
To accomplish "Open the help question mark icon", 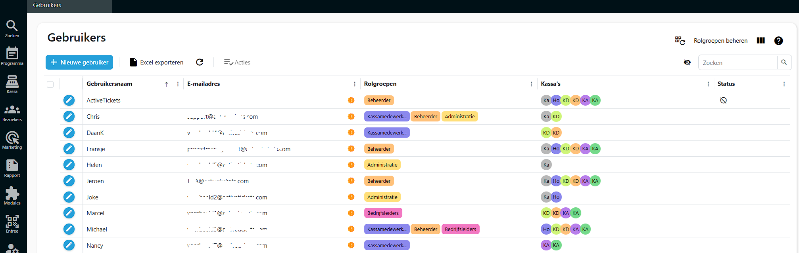I will point(778,41).
